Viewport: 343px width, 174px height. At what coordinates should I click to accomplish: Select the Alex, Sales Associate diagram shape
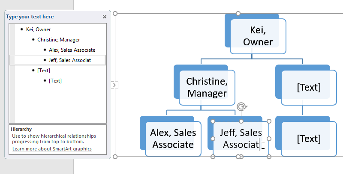click(173, 138)
